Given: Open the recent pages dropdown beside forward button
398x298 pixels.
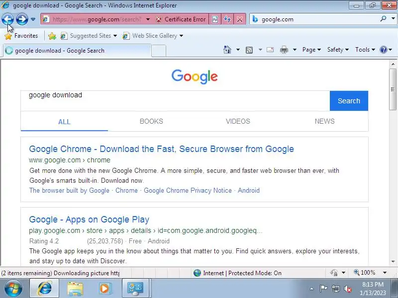Looking at the screenshot, I should (x=33, y=19).
